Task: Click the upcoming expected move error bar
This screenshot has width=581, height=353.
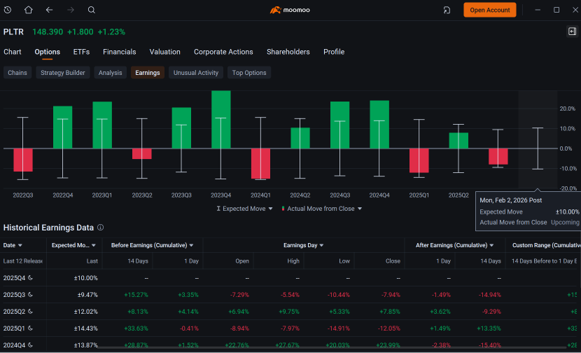Action: pos(538,148)
